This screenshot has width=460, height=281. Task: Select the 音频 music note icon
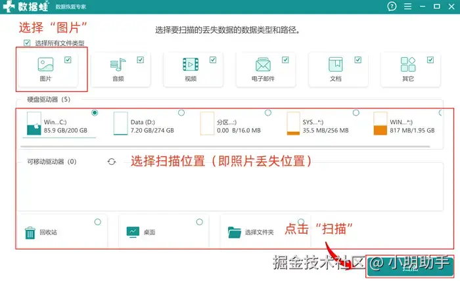tap(118, 64)
